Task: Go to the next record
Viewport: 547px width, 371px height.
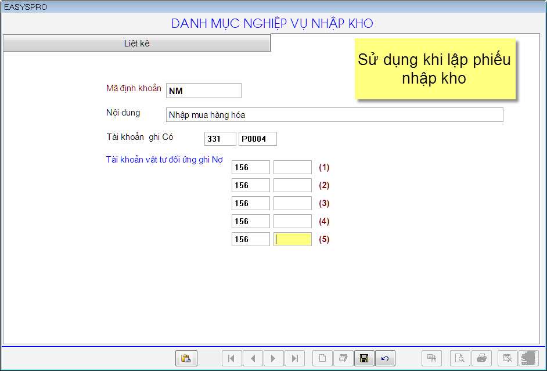Action: point(273,358)
